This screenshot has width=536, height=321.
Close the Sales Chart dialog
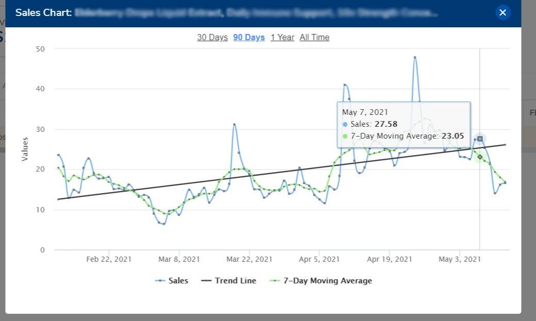click(502, 12)
